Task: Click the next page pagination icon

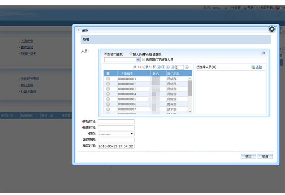Action: (168, 67)
